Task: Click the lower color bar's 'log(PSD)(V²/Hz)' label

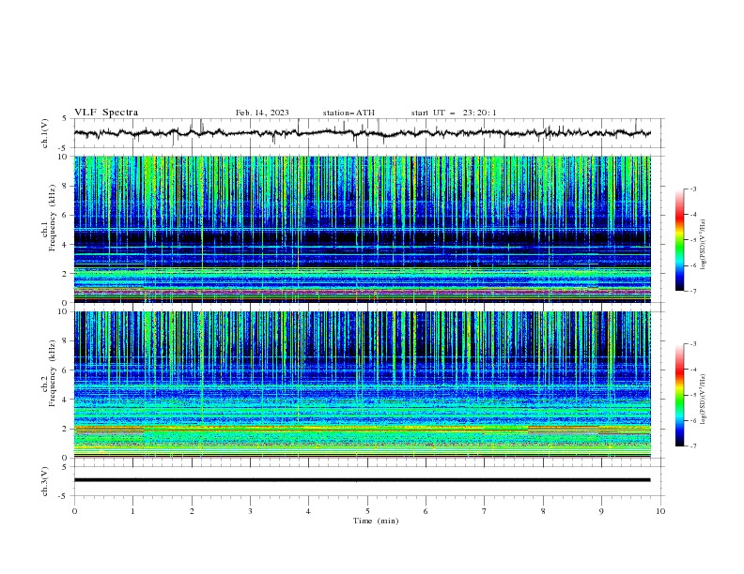Action: pos(703,400)
